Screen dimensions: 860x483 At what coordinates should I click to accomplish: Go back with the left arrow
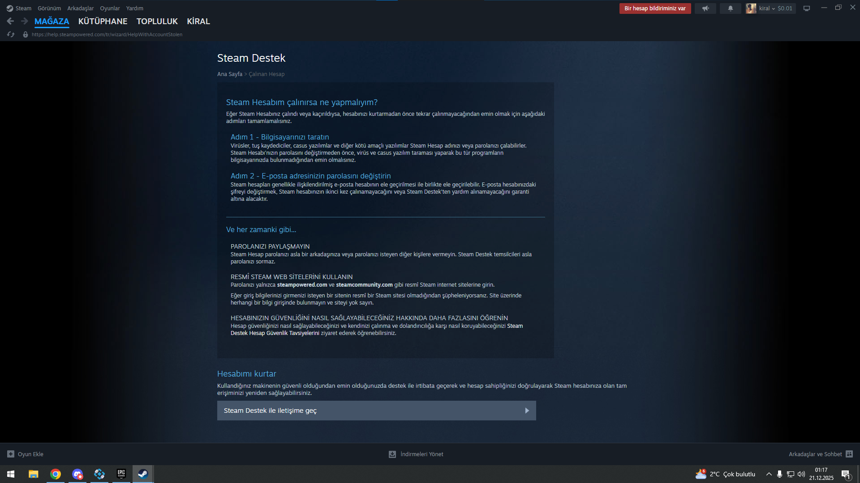[11, 21]
